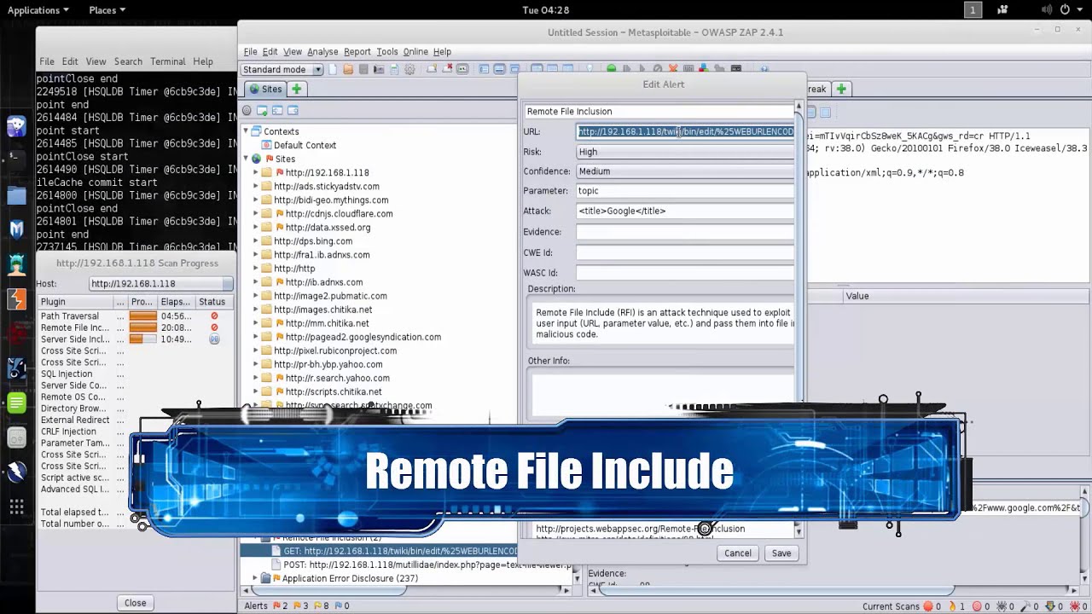
Task: Click the stop status icon of Path Traversal
Action: (214, 316)
